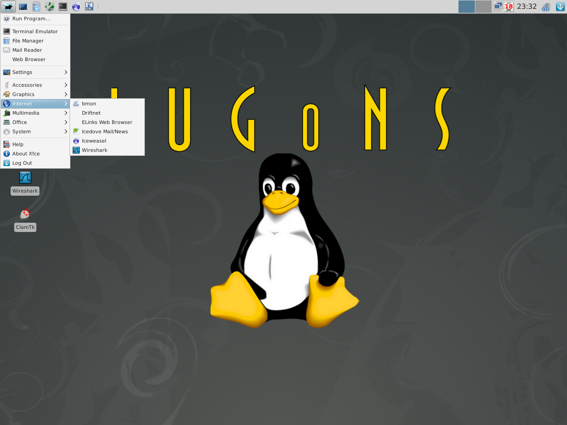Select Run Program... from the menu
The width and height of the screenshot is (567, 425).
tap(35, 19)
